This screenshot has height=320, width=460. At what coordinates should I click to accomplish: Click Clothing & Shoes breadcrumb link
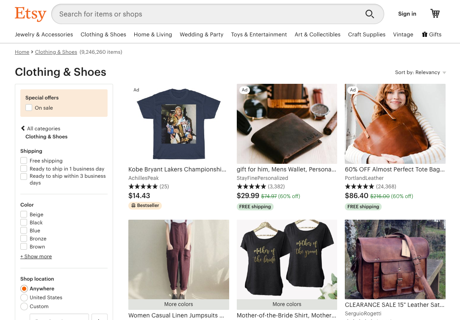pos(56,52)
